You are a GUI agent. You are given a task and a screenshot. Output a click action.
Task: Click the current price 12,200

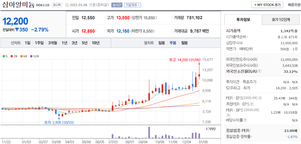coord(15,21)
